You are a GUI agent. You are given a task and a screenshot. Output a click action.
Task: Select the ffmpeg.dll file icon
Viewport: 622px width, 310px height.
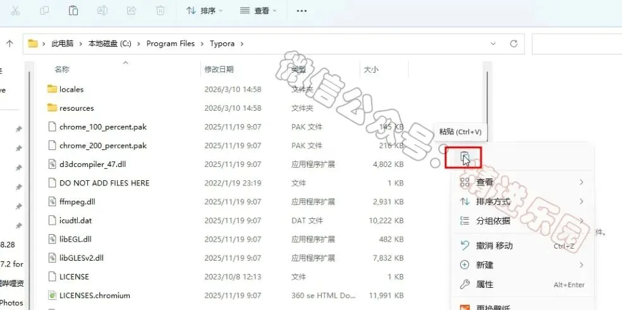tap(52, 202)
